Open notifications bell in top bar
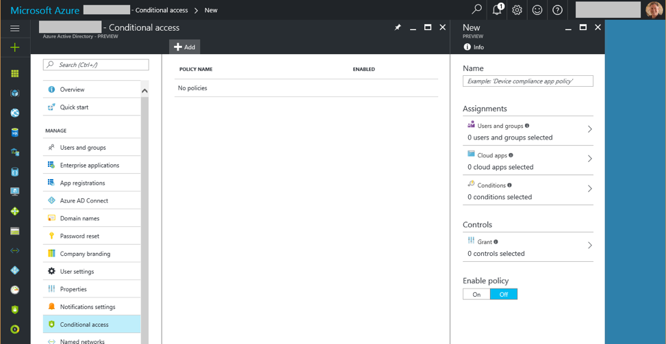Screen dimensions: 666x344 coord(497,10)
